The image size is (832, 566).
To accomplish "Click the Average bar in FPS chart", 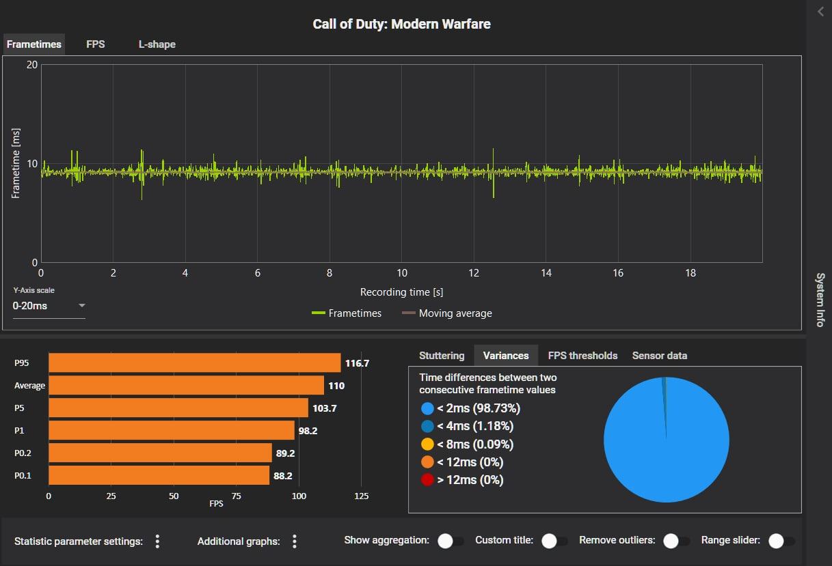I will click(186, 385).
